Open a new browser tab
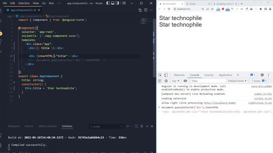Viewport: 273px width, 153px height. (x=241, y=4)
